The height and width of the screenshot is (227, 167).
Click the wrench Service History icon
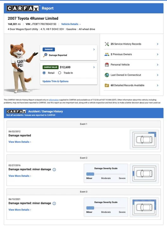[107, 44]
